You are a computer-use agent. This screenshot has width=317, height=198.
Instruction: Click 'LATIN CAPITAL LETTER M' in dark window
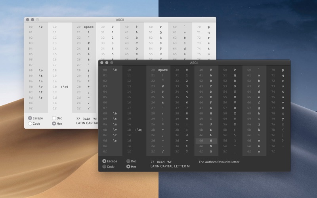[170, 166]
